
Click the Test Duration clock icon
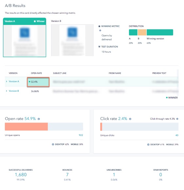tap(99, 47)
